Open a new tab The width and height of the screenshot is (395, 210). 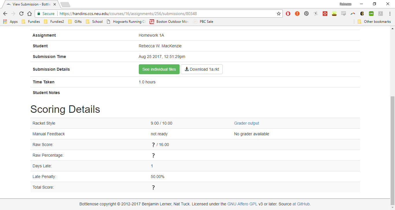65,4
